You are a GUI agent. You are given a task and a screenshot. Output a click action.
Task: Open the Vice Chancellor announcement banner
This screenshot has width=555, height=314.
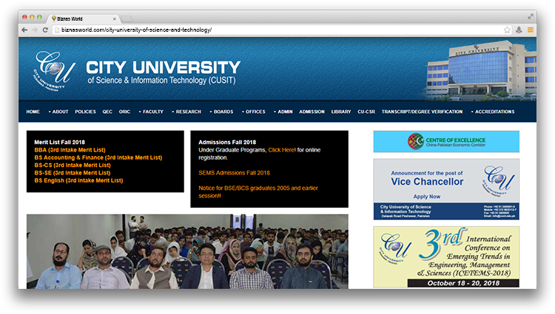(x=446, y=188)
